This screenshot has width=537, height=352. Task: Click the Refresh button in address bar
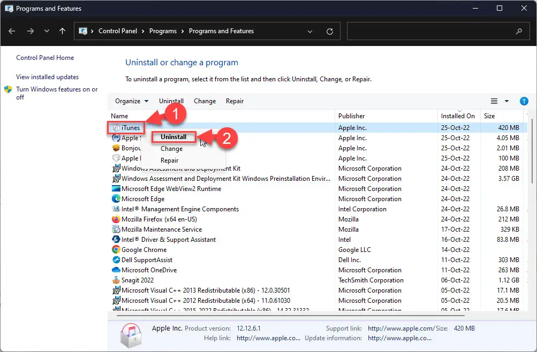coord(329,32)
